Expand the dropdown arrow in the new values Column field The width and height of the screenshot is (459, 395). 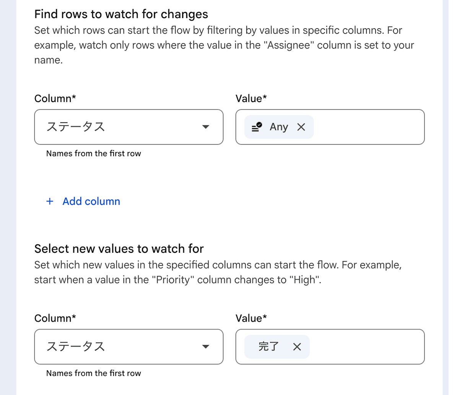point(206,347)
